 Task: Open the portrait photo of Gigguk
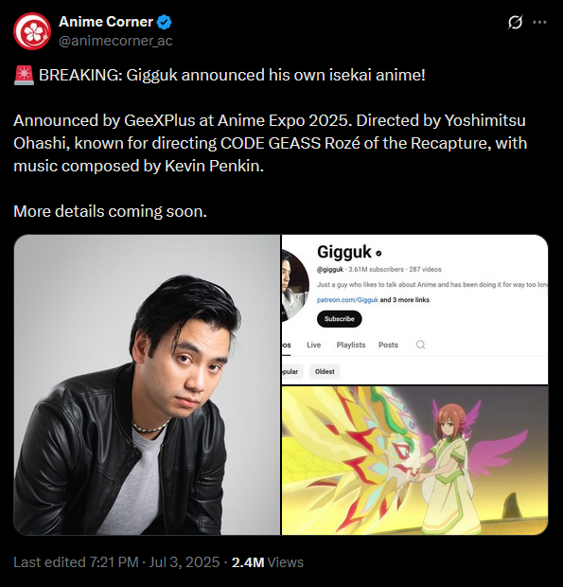147,384
